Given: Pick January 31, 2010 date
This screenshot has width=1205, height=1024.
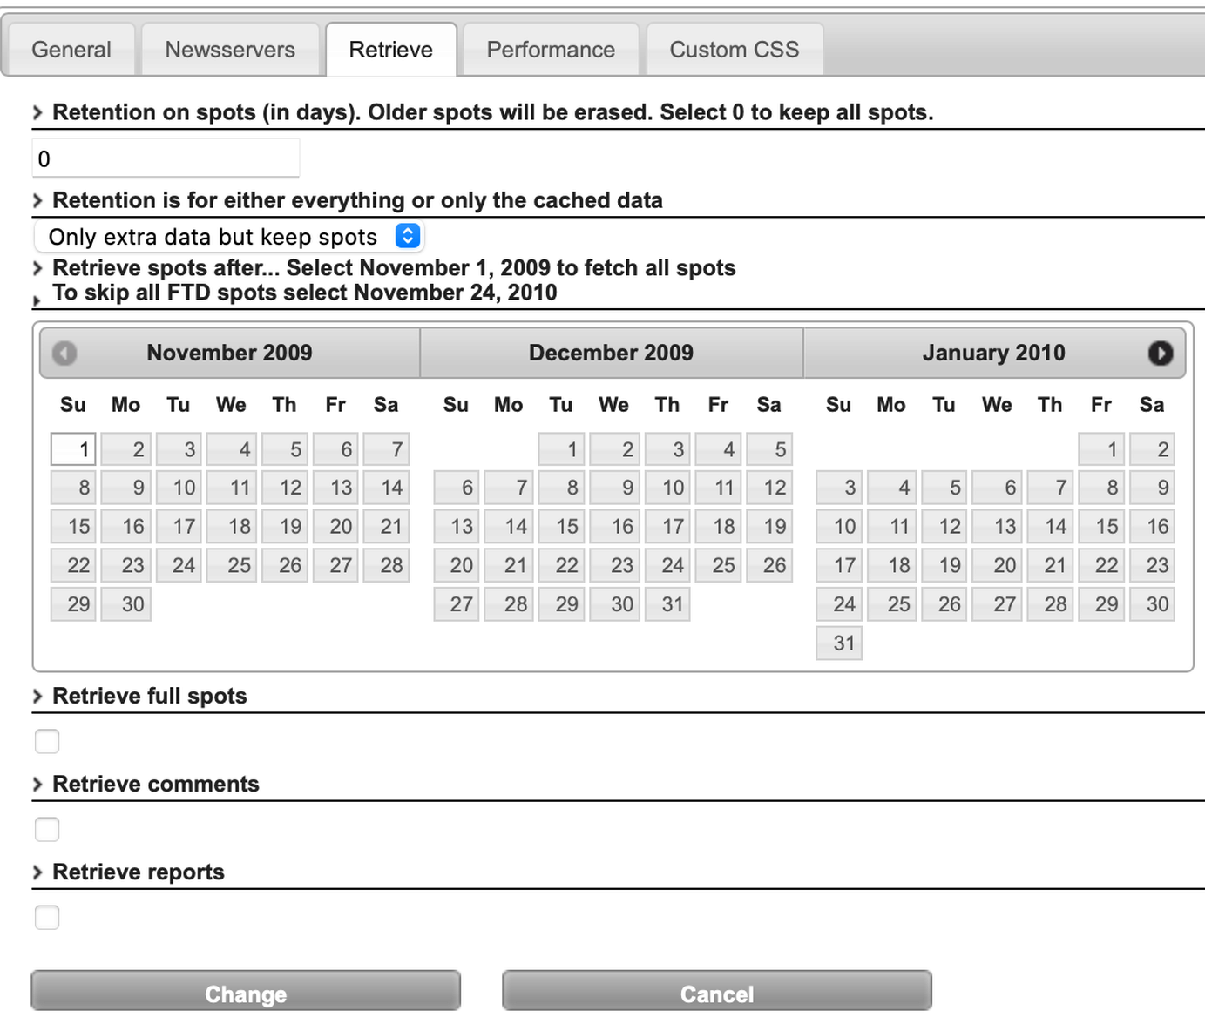Looking at the screenshot, I should (839, 643).
